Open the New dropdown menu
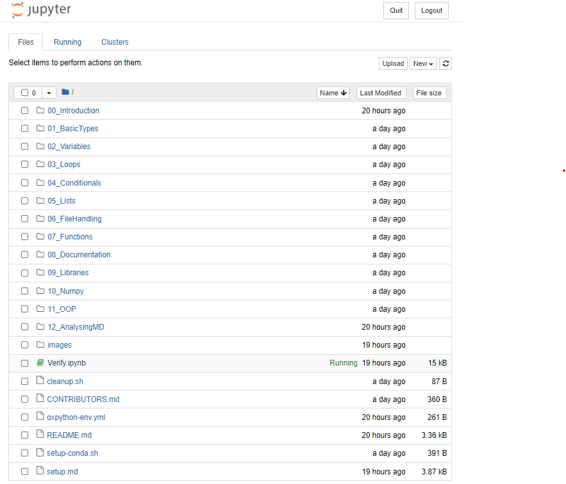 pos(423,63)
